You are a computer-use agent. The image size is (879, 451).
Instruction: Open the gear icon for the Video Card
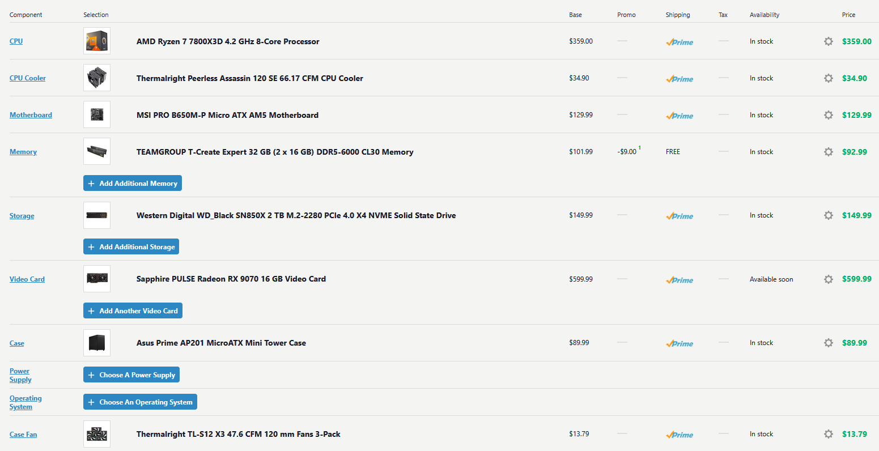[829, 279]
